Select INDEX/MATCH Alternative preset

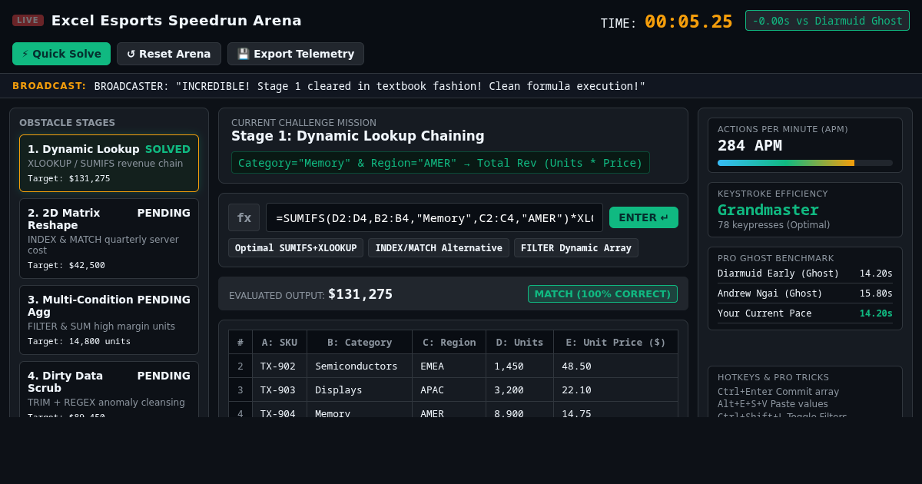pos(439,247)
